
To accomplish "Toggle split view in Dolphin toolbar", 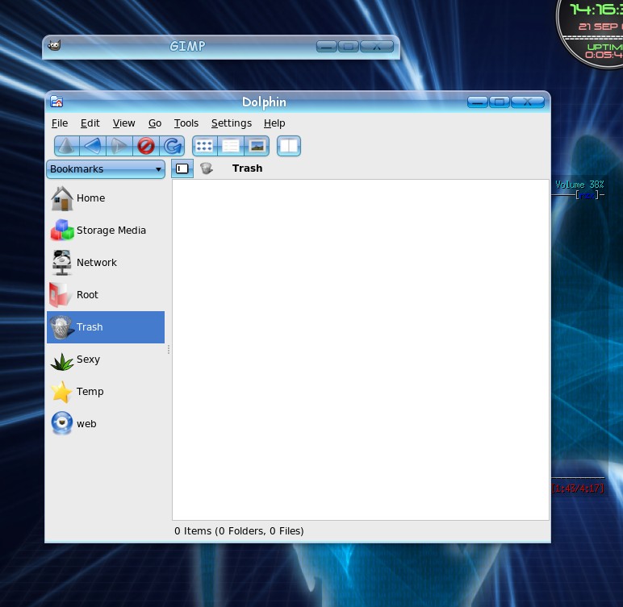I will click(289, 146).
